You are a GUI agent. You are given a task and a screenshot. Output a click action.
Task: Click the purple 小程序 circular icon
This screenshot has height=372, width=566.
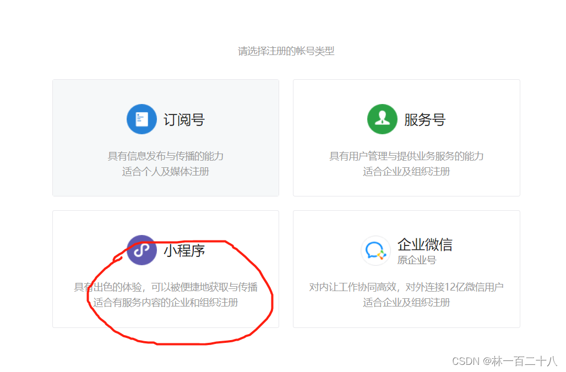[x=141, y=250]
